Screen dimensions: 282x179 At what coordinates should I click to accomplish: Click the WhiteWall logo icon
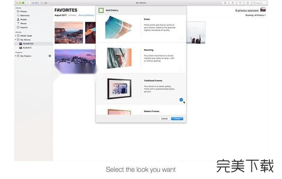tap(101, 10)
